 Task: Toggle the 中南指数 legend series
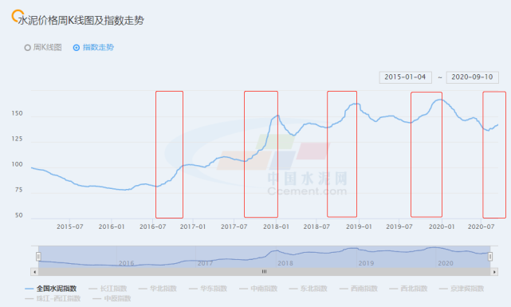[258, 289]
